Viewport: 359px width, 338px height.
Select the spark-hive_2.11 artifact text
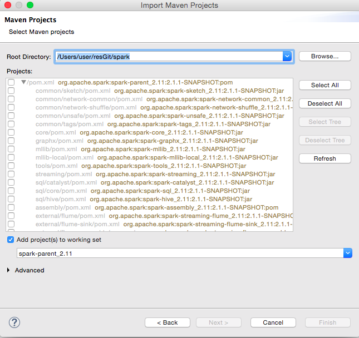click(171, 199)
